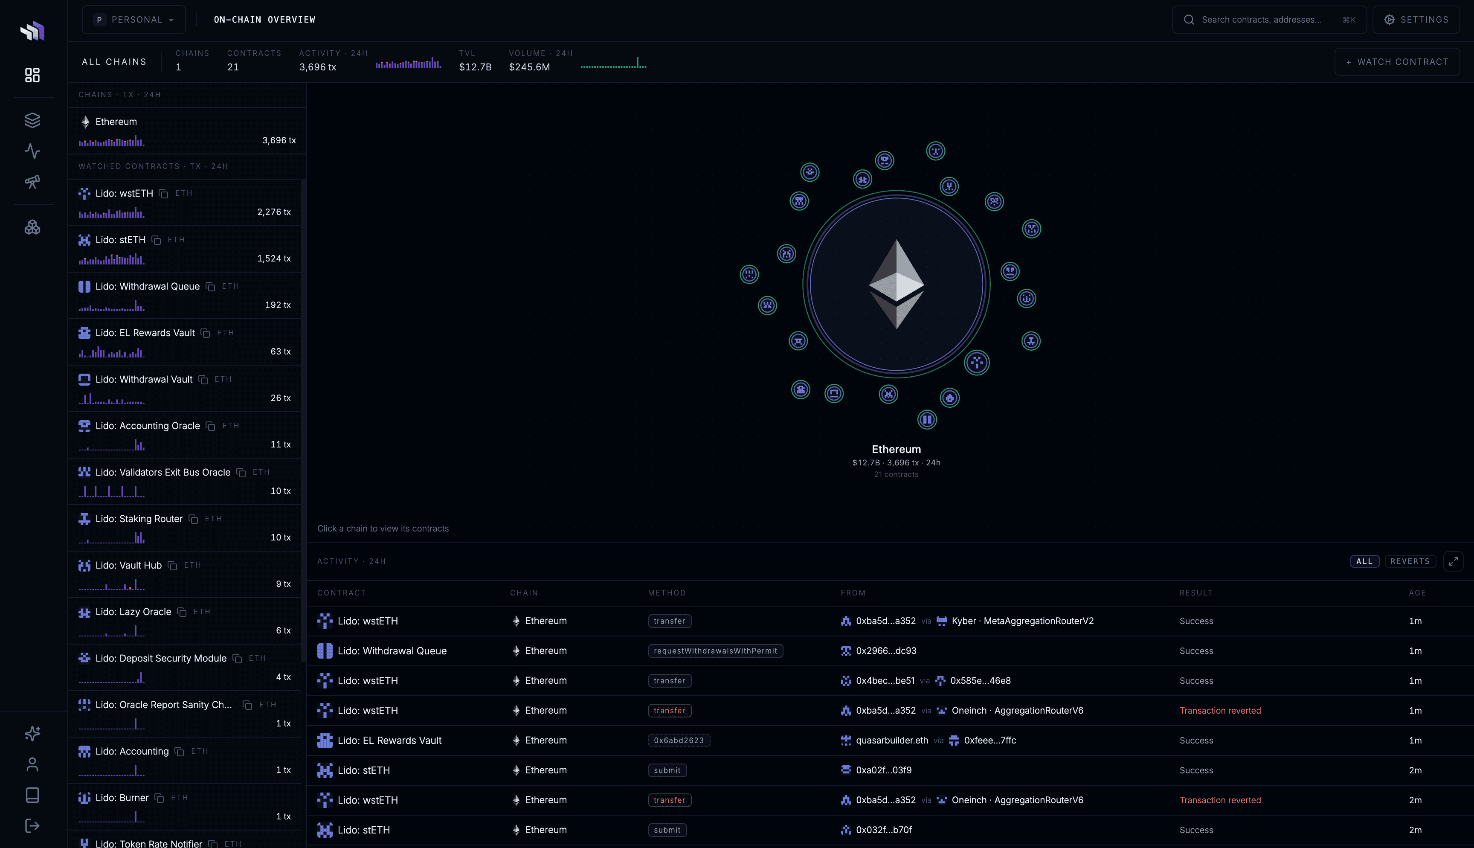Select the REVERTS activity filter
Viewport: 1474px width, 848px height.
click(1410, 561)
